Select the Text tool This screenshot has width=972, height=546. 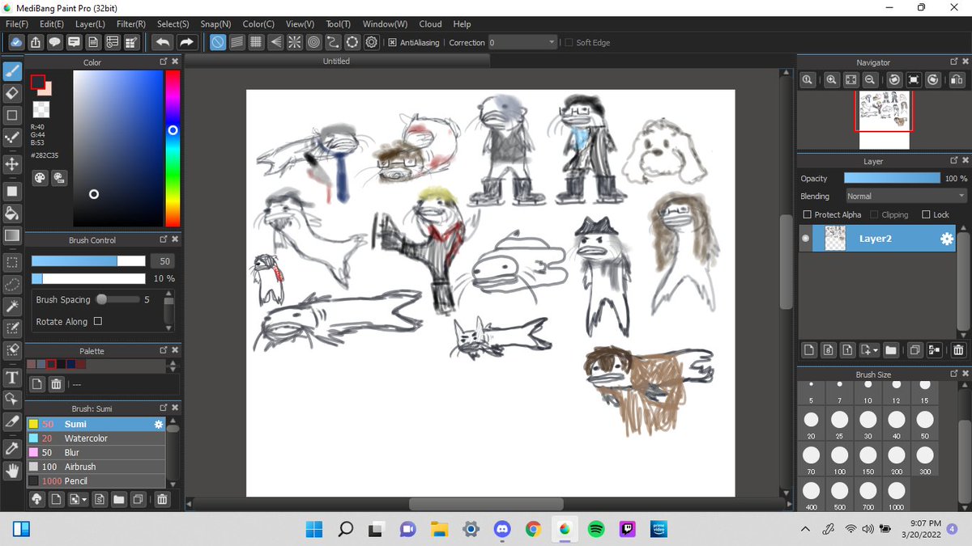12,378
